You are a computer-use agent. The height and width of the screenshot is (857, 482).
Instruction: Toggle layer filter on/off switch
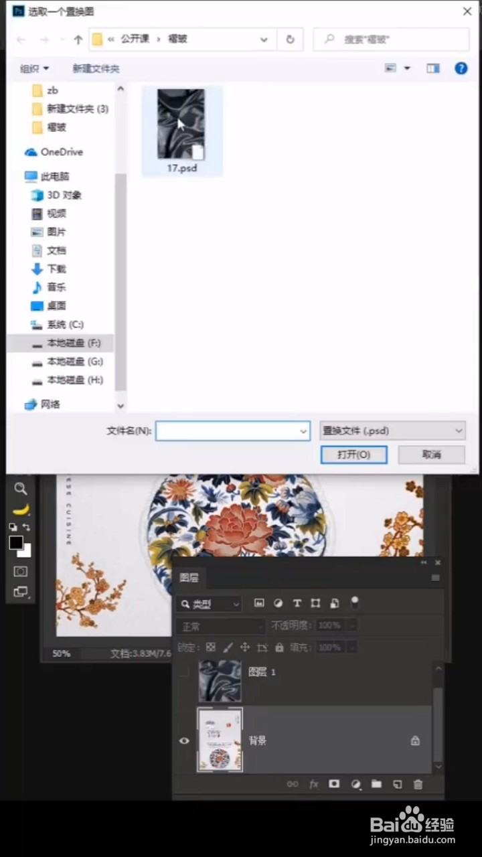[354, 603]
